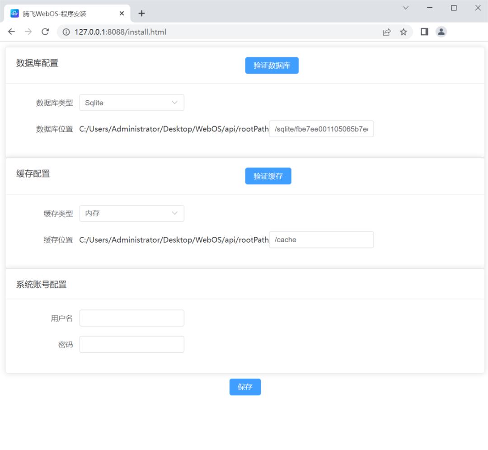This screenshot has width=488, height=450.
Task: Click the 验证数据库 button
Action: pyautogui.click(x=272, y=65)
